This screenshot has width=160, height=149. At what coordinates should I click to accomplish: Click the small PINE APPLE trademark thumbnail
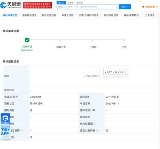[x=92, y=76]
